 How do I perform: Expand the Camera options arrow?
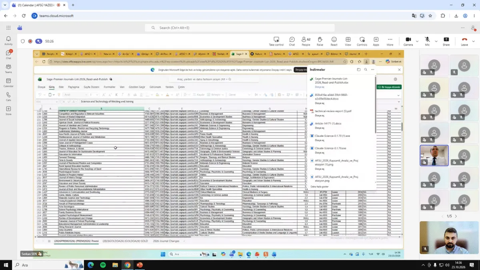point(417,41)
